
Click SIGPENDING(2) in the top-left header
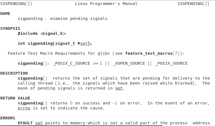click(x=16, y=4)
